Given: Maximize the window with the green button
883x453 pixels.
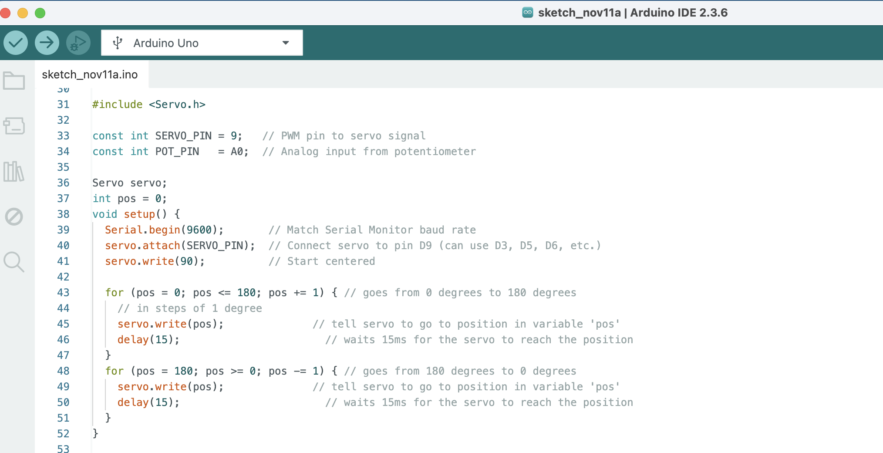Looking at the screenshot, I should (x=40, y=13).
